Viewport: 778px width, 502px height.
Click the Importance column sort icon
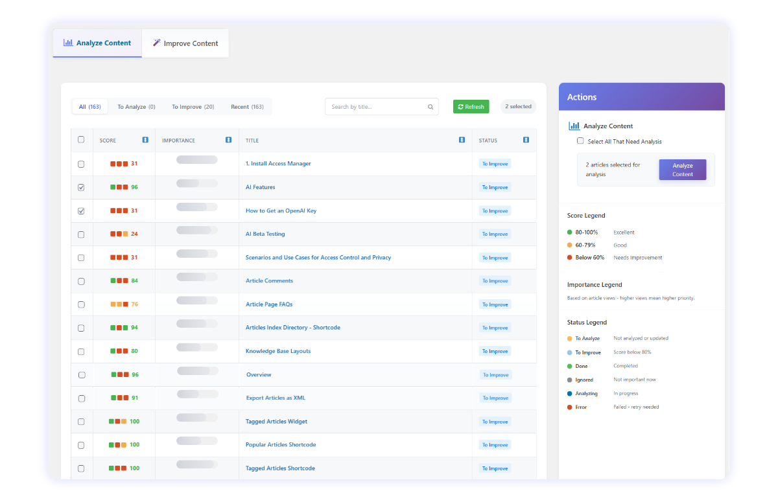coord(229,140)
